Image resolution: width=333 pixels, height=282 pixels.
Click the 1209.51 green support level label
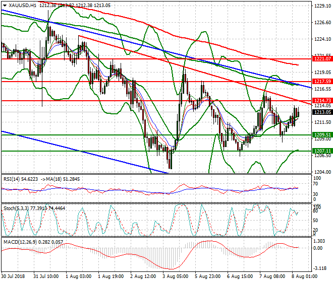pos(322,135)
